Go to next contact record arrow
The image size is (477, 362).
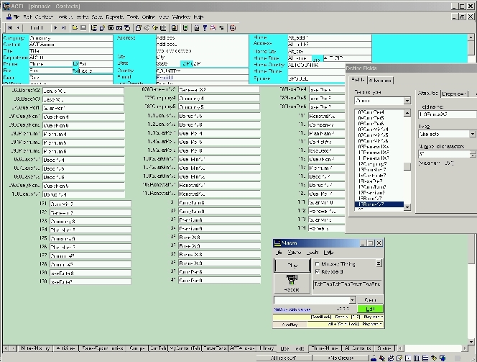[55, 28]
